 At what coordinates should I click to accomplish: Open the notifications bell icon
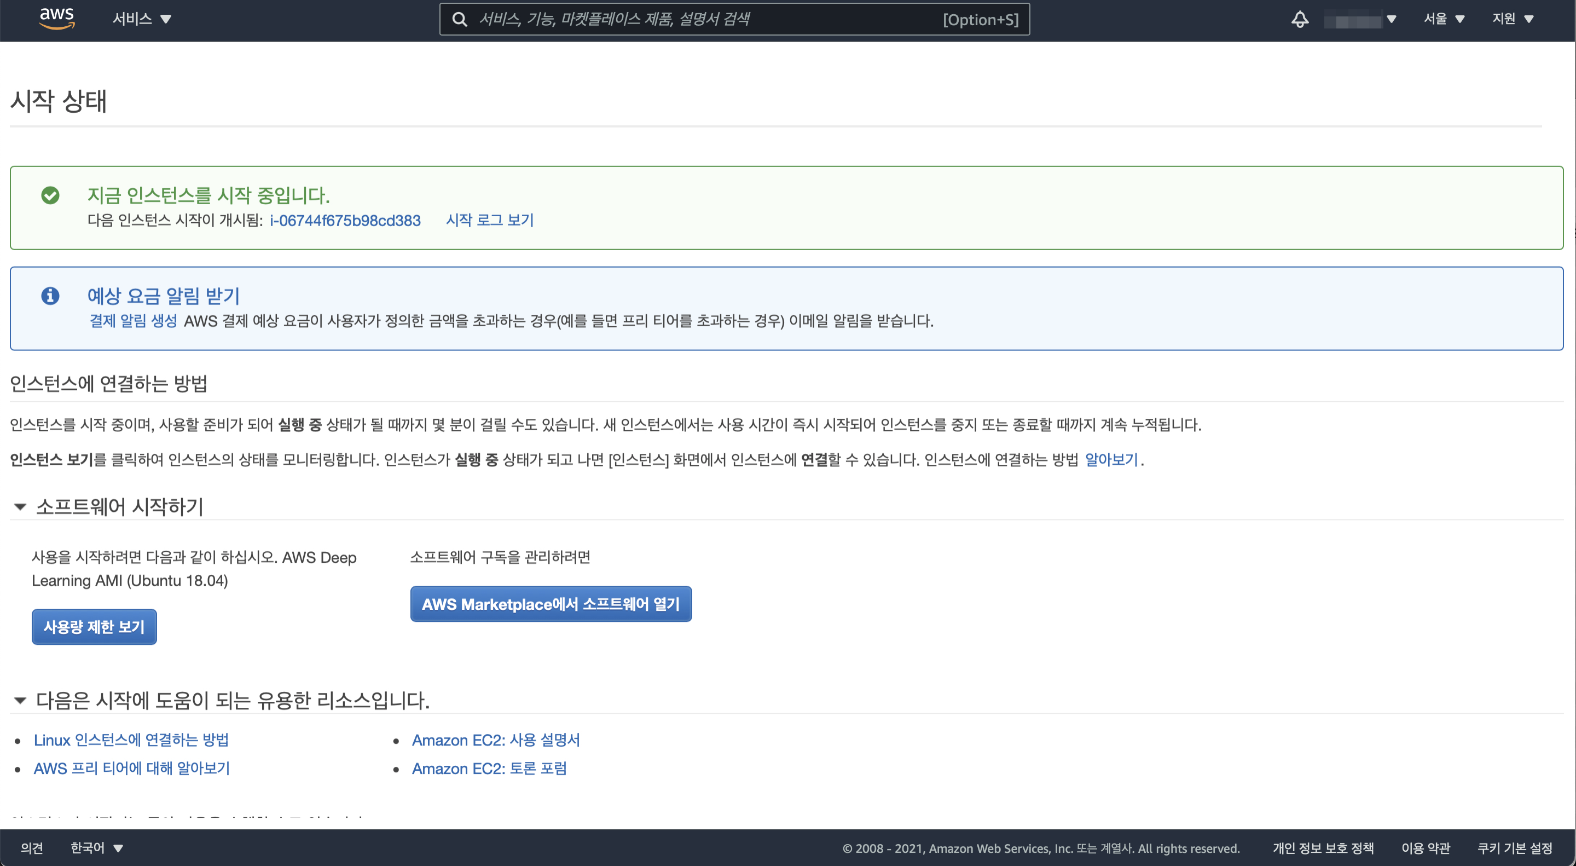(1300, 20)
